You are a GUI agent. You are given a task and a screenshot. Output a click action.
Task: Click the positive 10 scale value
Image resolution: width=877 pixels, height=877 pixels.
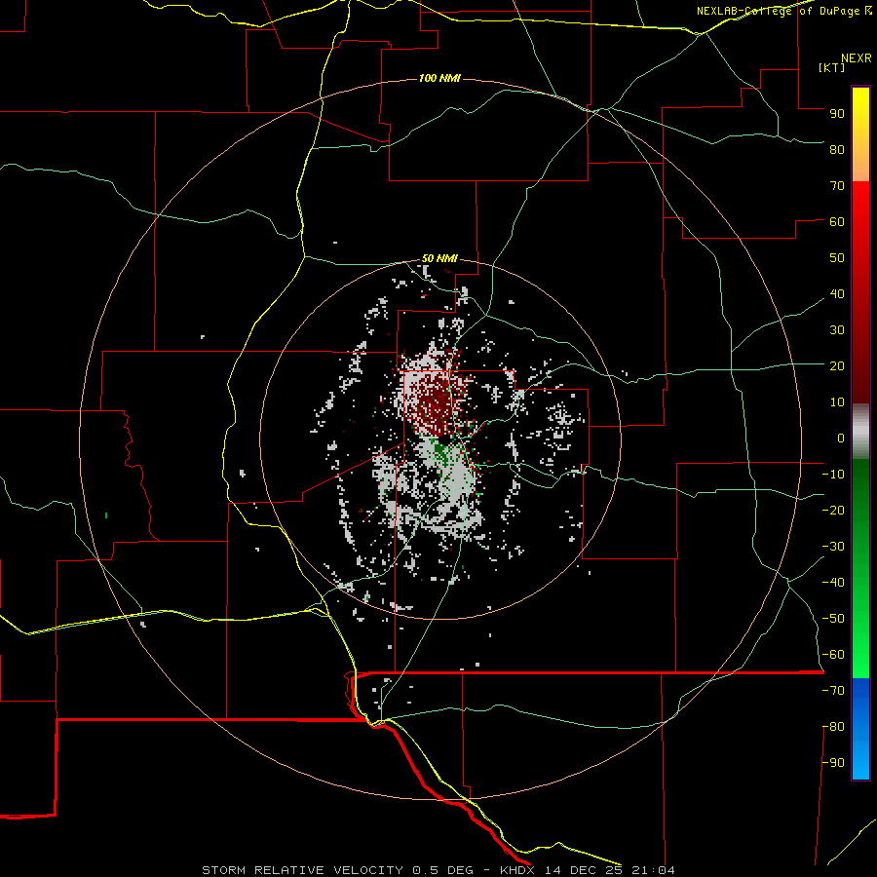coord(837,402)
